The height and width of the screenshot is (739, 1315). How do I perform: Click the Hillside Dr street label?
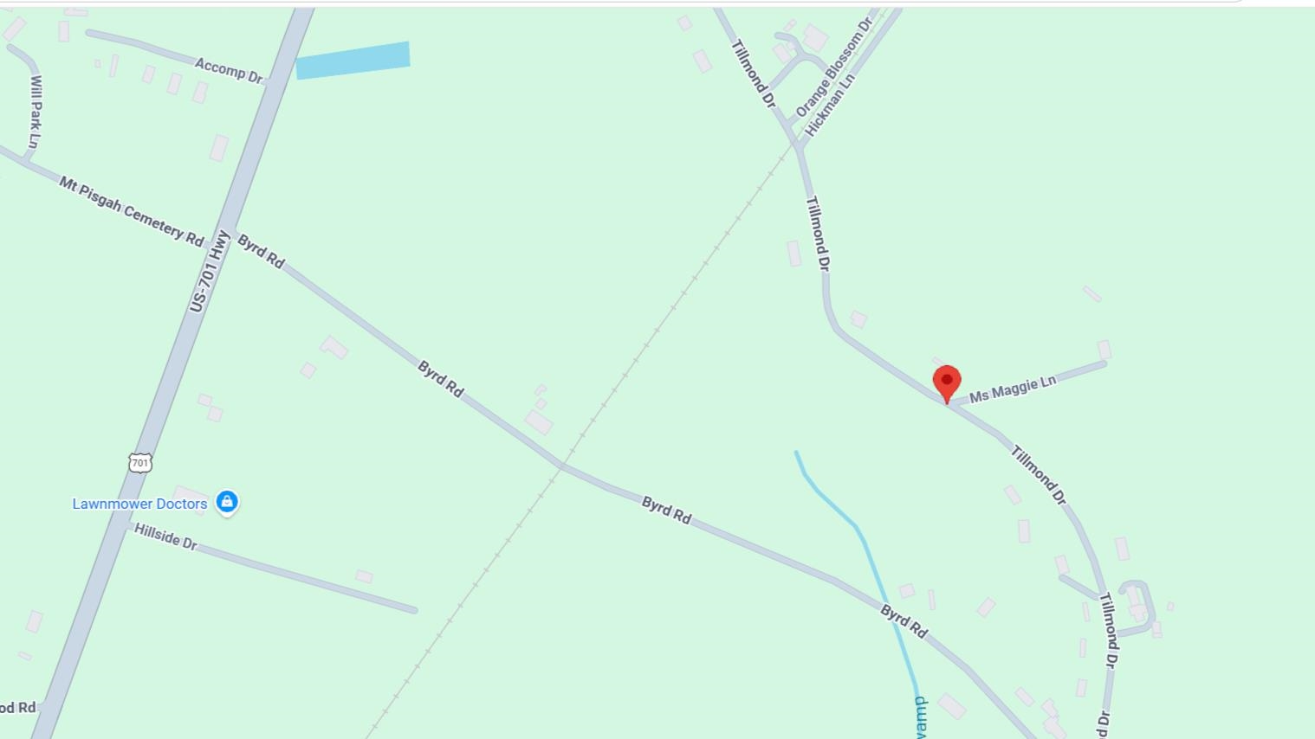point(165,537)
